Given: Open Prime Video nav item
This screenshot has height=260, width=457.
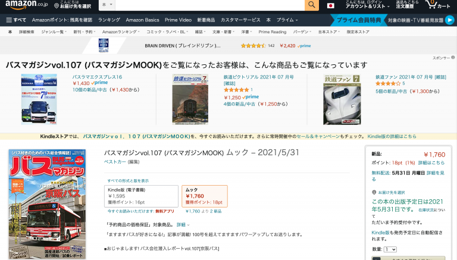Looking at the screenshot, I should [178, 20].
